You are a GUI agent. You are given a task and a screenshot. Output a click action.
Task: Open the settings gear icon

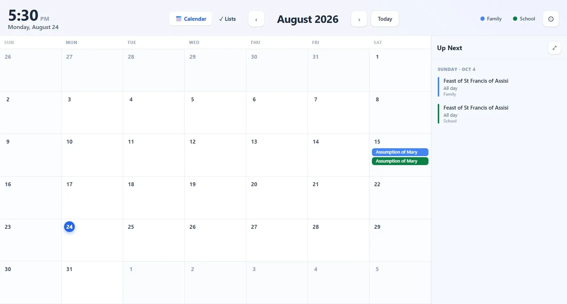pyautogui.click(x=551, y=19)
